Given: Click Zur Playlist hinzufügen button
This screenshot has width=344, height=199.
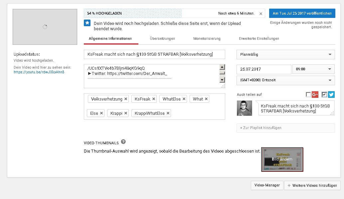Looking at the screenshot, I should pyautogui.click(x=286, y=128).
